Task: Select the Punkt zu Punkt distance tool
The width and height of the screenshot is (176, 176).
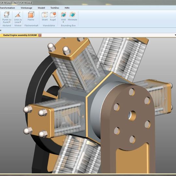Action: click(x=7, y=17)
